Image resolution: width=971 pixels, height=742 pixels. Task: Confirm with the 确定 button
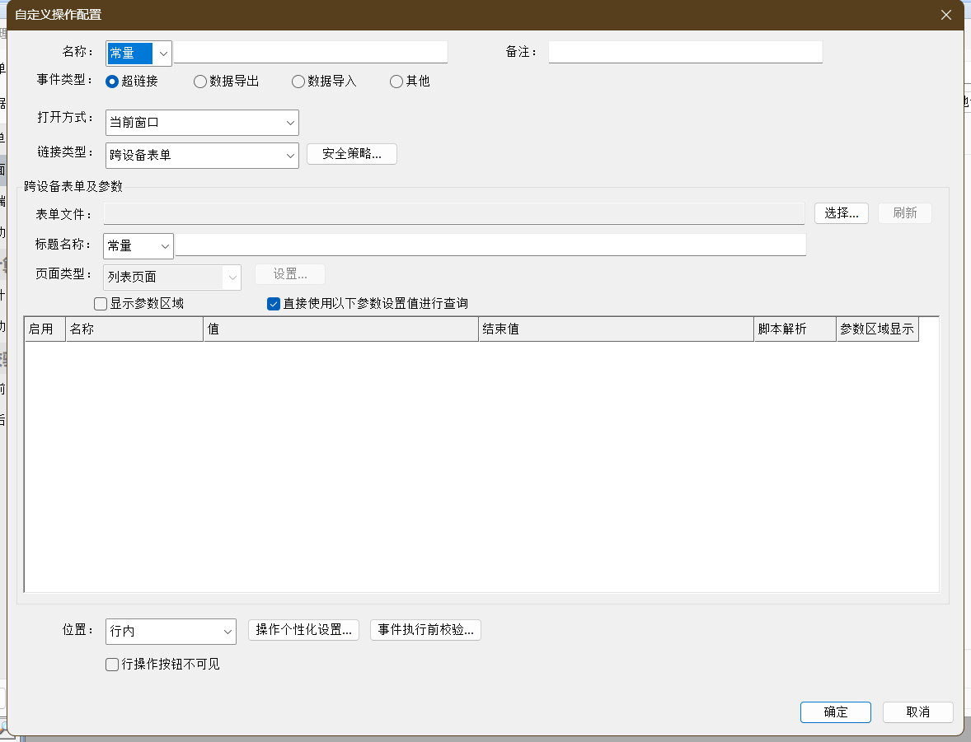pyautogui.click(x=835, y=712)
